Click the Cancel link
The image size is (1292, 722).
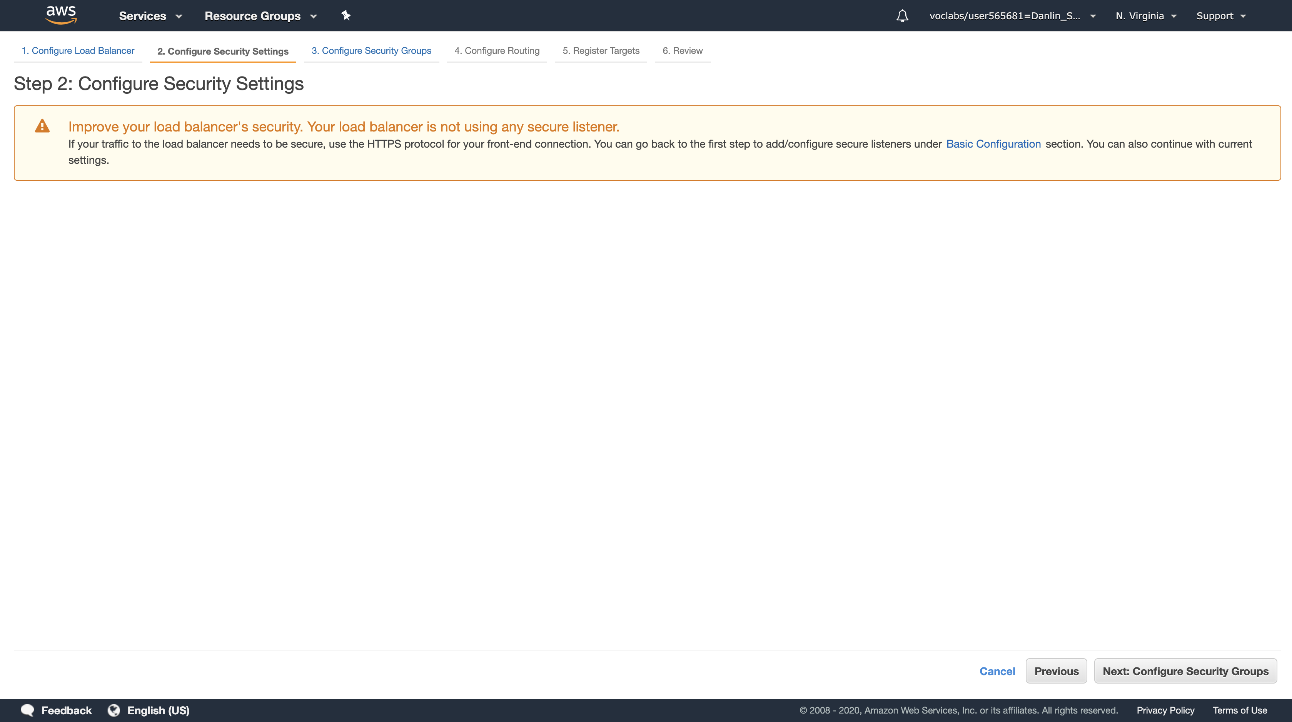coord(997,671)
